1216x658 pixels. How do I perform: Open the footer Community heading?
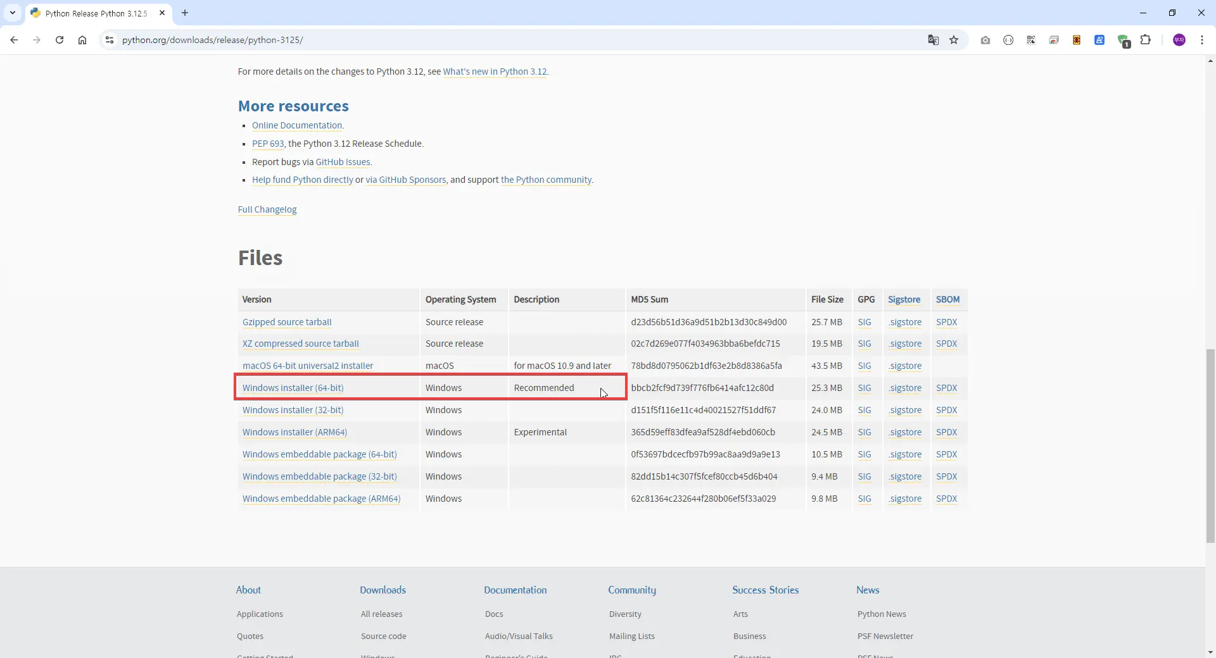pyautogui.click(x=632, y=590)
